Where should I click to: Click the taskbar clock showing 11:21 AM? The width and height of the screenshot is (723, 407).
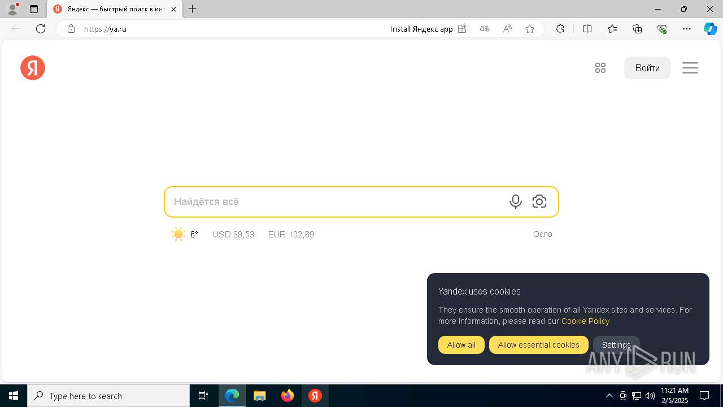point(674,396)
